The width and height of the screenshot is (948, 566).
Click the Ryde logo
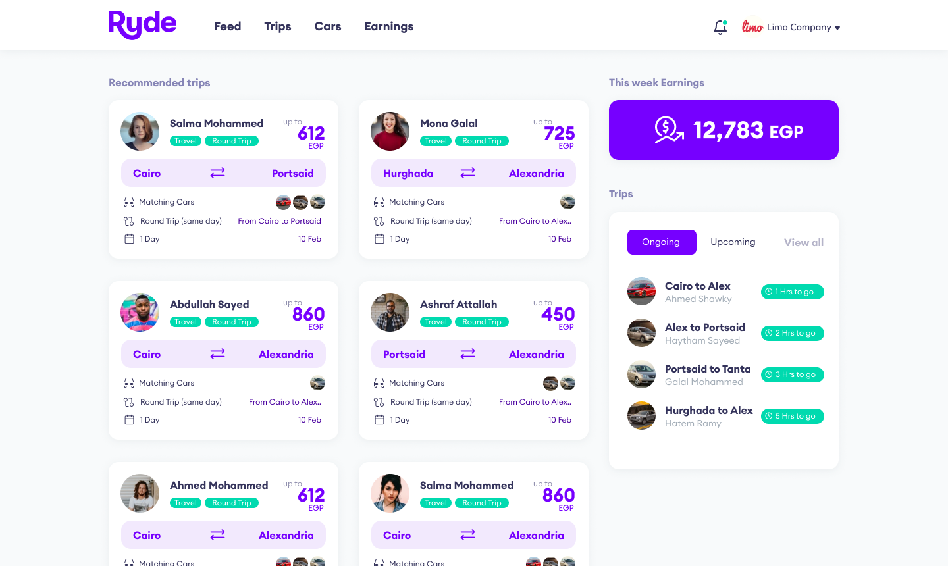pos(142,24)
